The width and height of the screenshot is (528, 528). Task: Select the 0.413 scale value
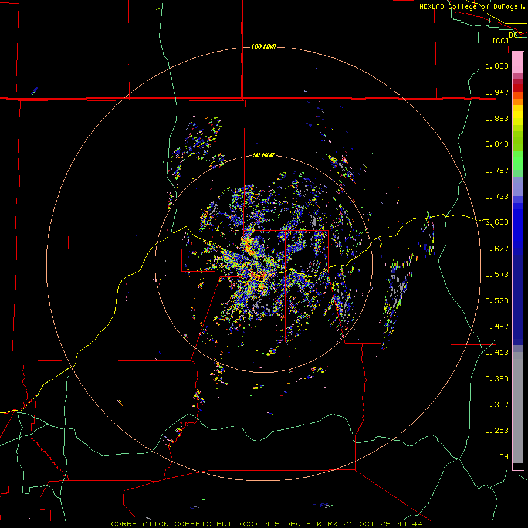click(x=497, y=353)
